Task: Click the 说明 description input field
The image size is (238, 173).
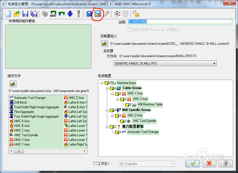Action: (180, 22)
